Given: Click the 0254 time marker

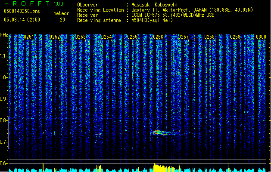Looking at the screenshot, I should coord(106,37).
